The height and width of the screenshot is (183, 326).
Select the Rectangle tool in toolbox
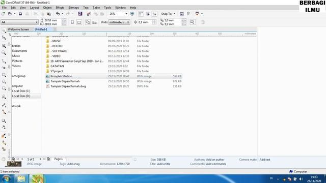4,75
